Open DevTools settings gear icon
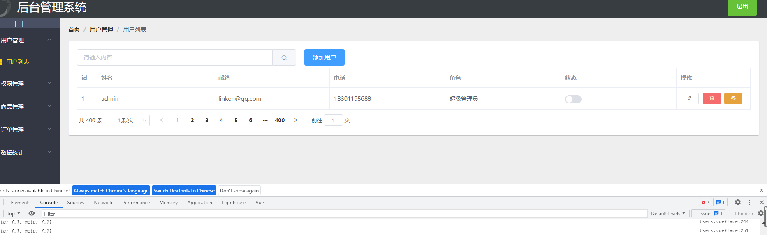The image size is (767, 235). (738, 202)
